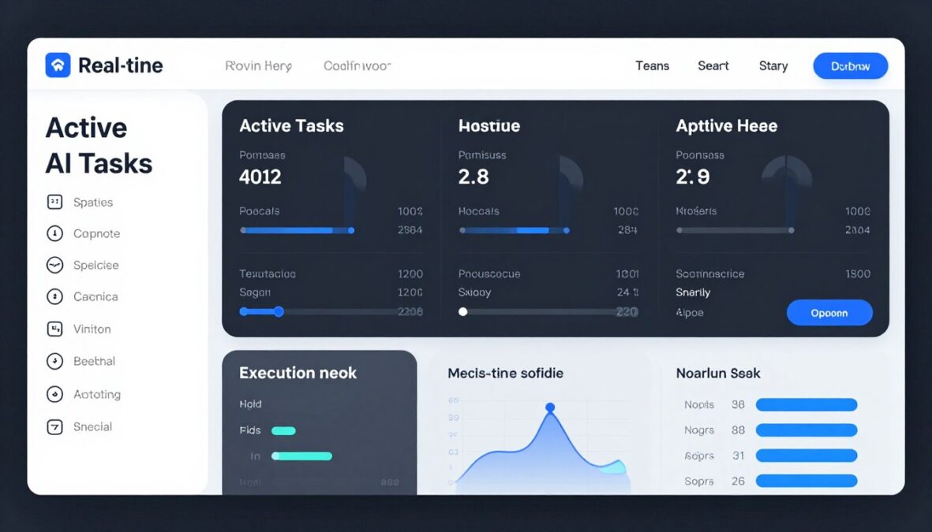Click the Fids teal bar in Execution neok
Image resolution: width=932 pixels, height=532 pixels.
coord(283,430)
